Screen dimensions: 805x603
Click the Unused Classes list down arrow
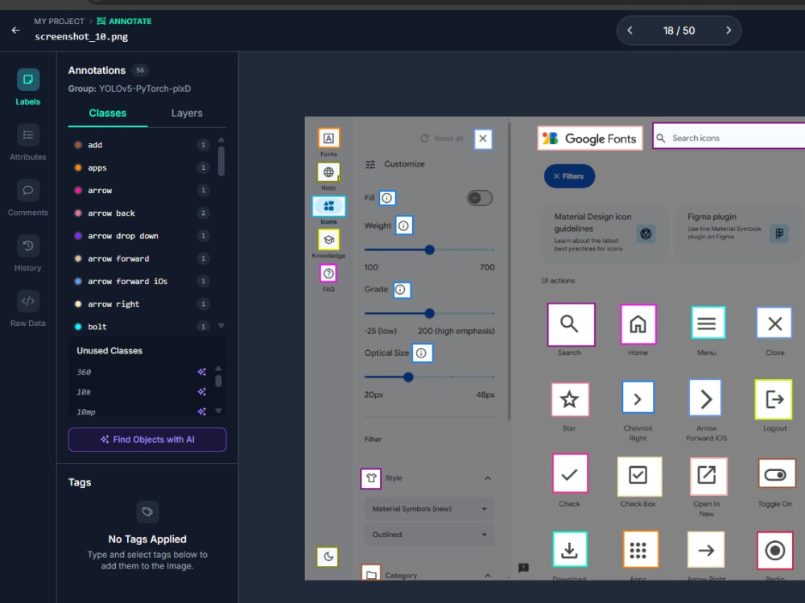218,411
